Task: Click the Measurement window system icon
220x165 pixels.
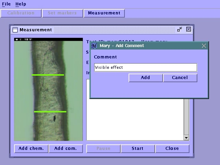Action: click(15, 30)
